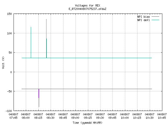Click the x-axis time label 08:15
Viewport: 167px width, 125px height.
38,118
